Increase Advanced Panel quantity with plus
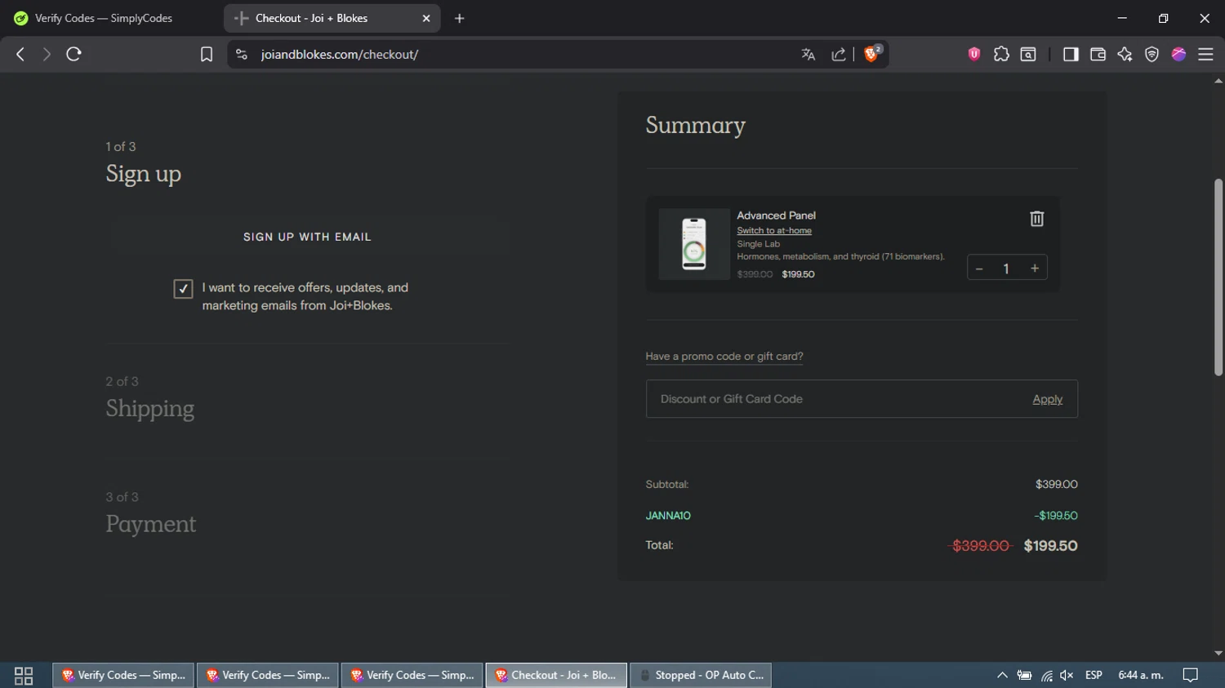 click(1035, 269)
